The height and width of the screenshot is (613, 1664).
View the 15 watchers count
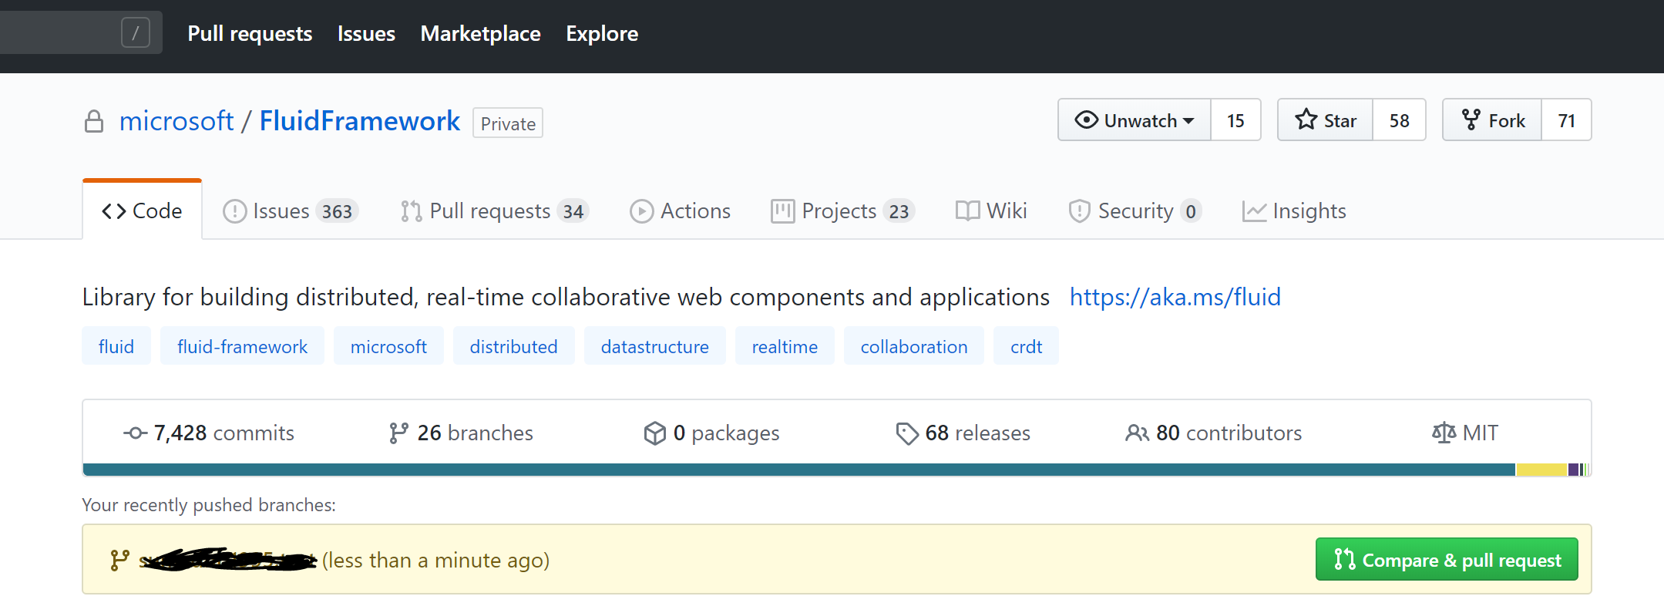pyautogui.click(x=1235, y=120)
